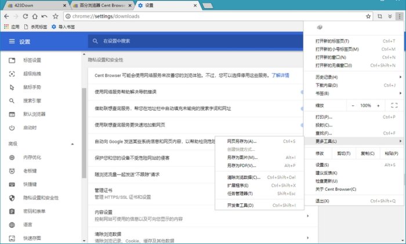Toggle 使用联想查询服务更快速地加载网页 switch

[x=302, y=125]
